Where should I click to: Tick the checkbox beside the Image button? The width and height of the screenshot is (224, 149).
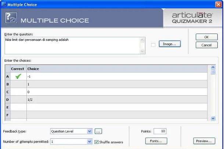click(153, 45)
